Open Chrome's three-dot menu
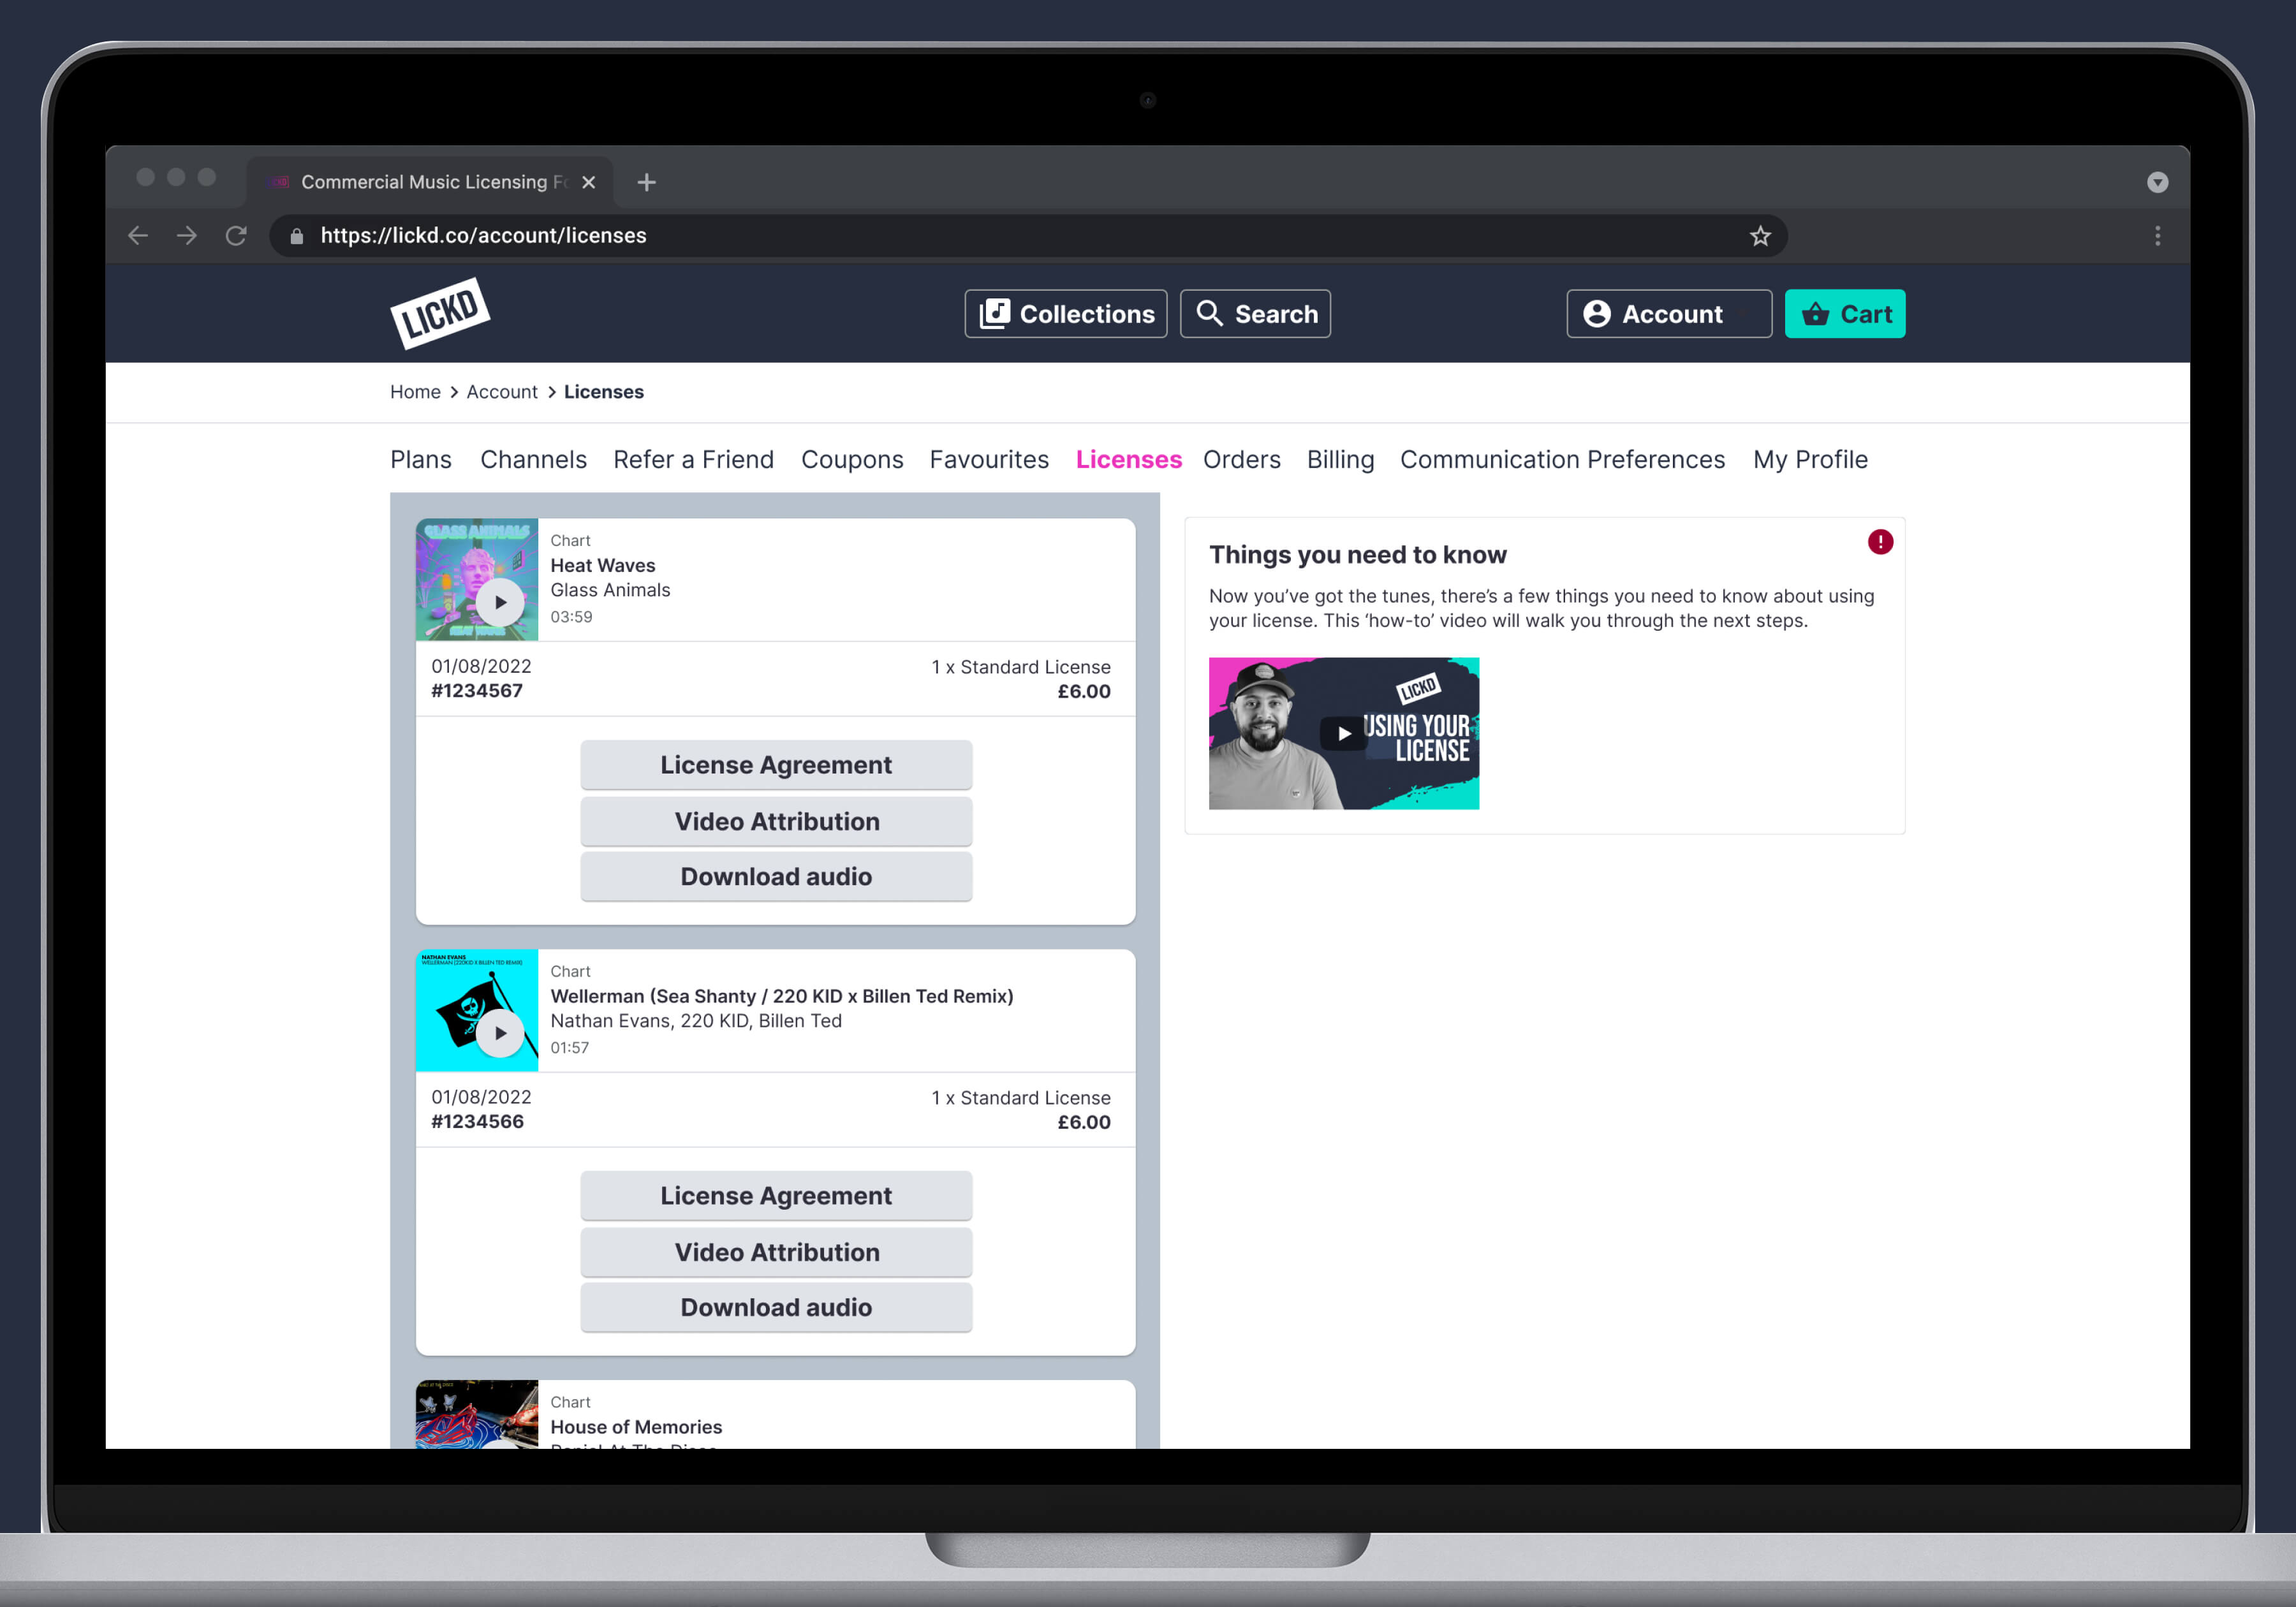The height and width of the screenshot is (1607, 2296). (2158, 236)
